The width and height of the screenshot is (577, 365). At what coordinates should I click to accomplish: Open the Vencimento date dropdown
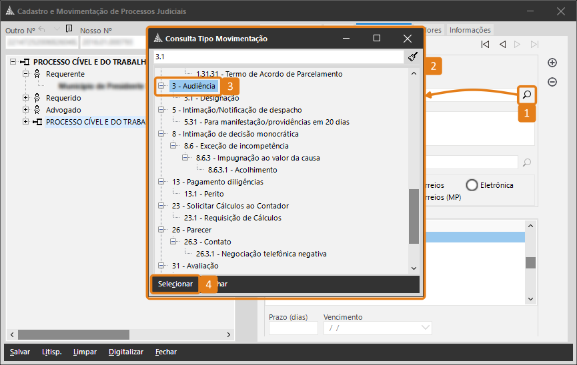pos(426,328)
